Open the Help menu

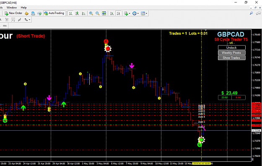pos(24,8)
